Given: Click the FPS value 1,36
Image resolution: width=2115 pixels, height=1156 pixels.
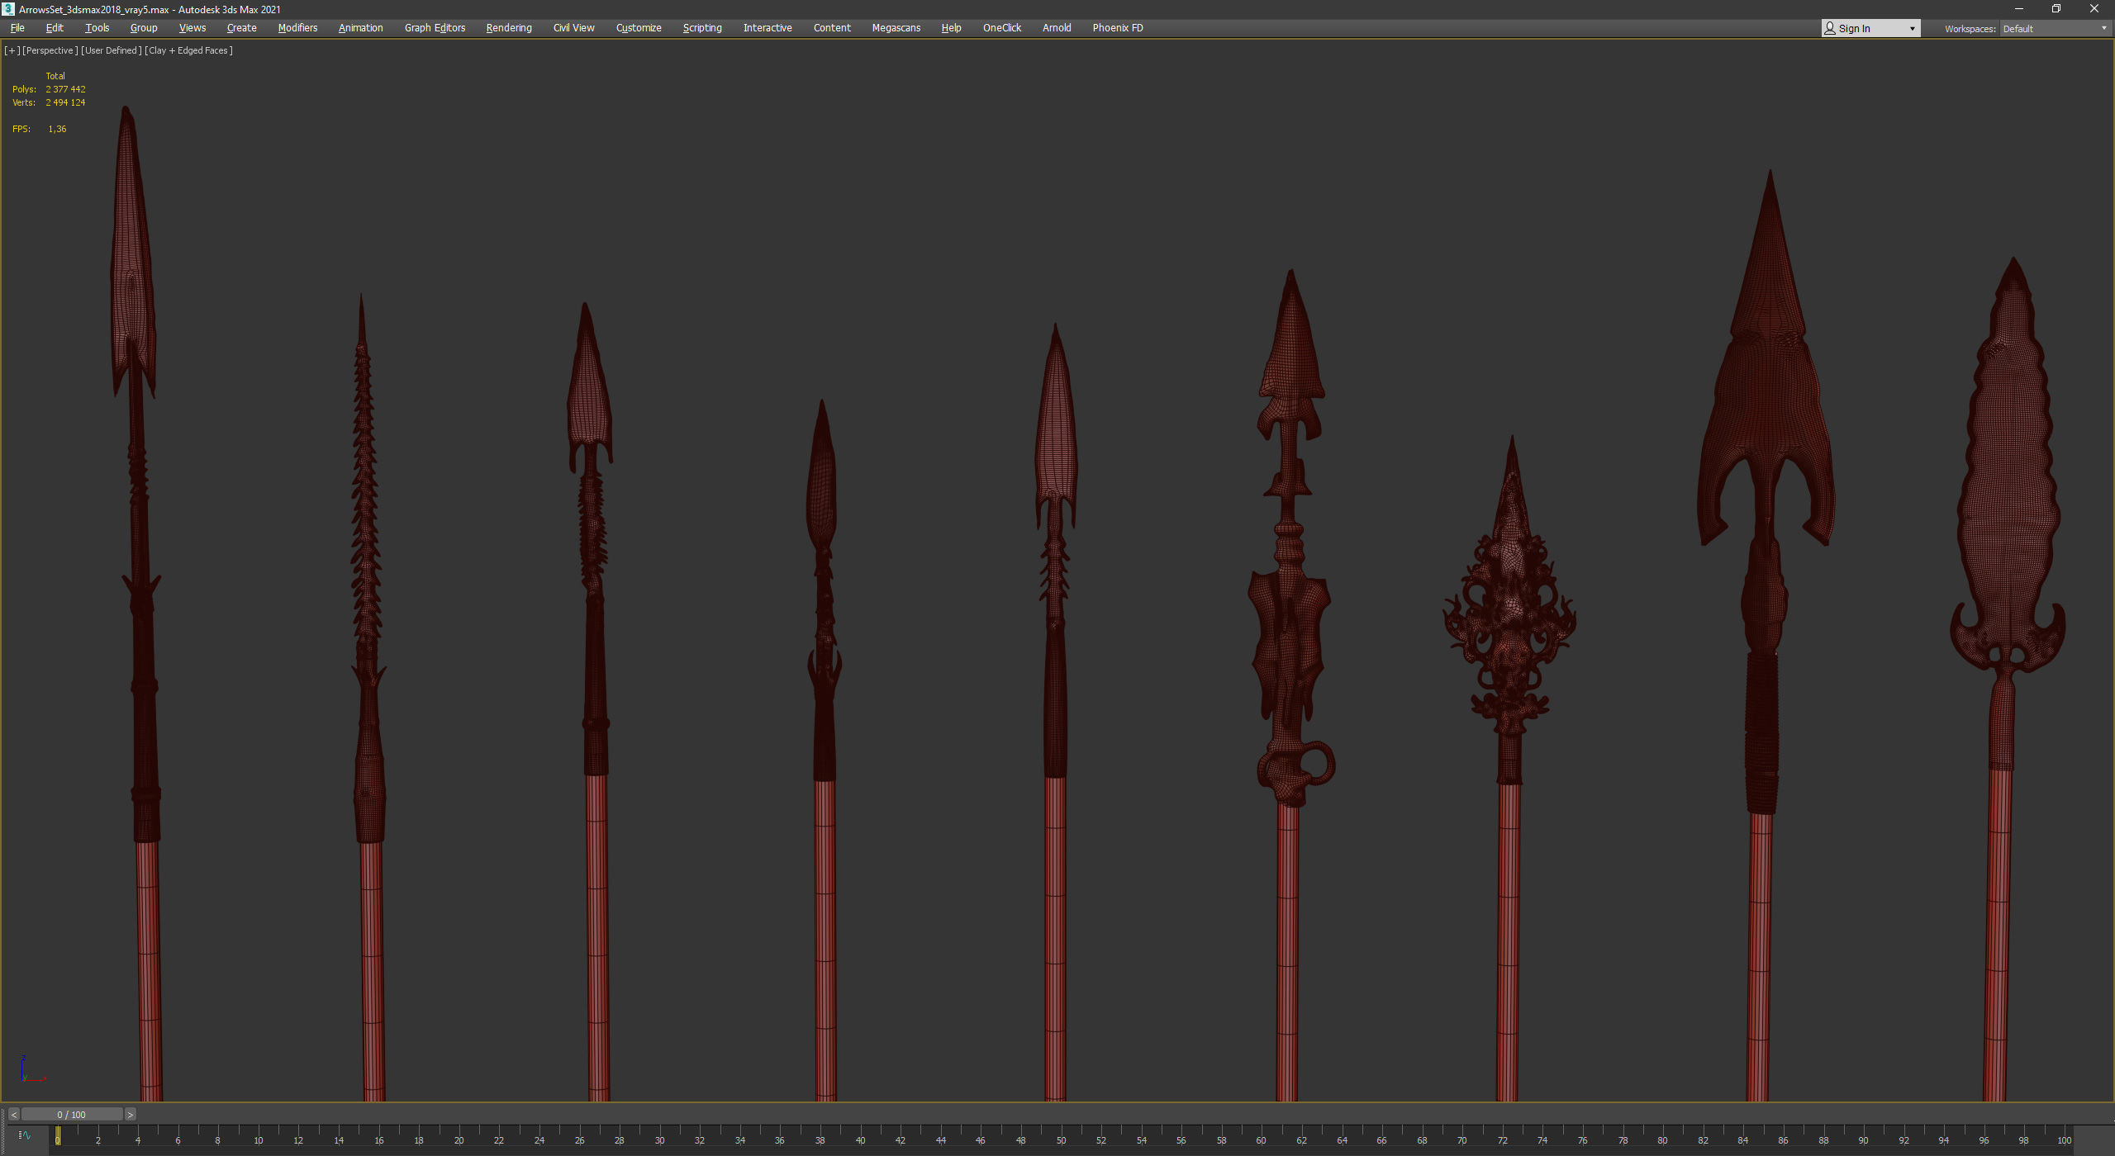Looking at the screenshot, I should coord(57,129).
